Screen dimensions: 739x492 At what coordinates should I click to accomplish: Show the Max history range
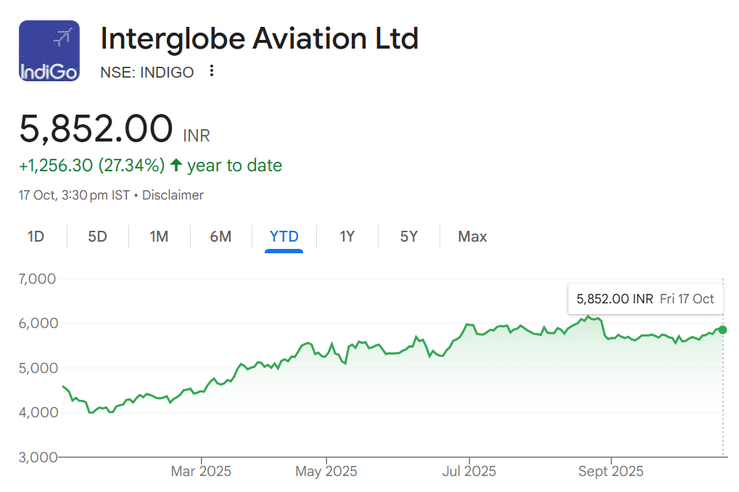472,237
